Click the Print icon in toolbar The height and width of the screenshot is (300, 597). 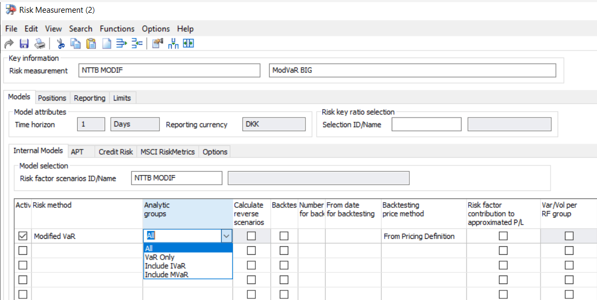click(39, 44)
